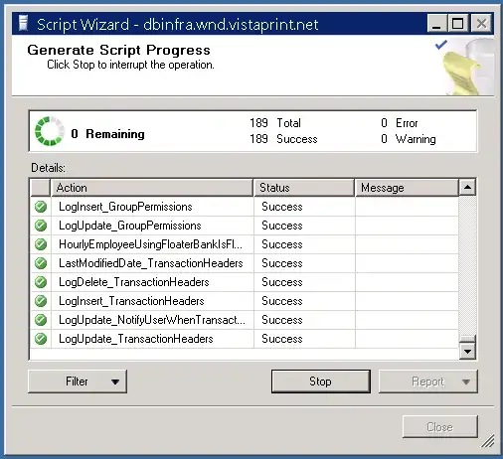Click the Close button

point(440,427)
